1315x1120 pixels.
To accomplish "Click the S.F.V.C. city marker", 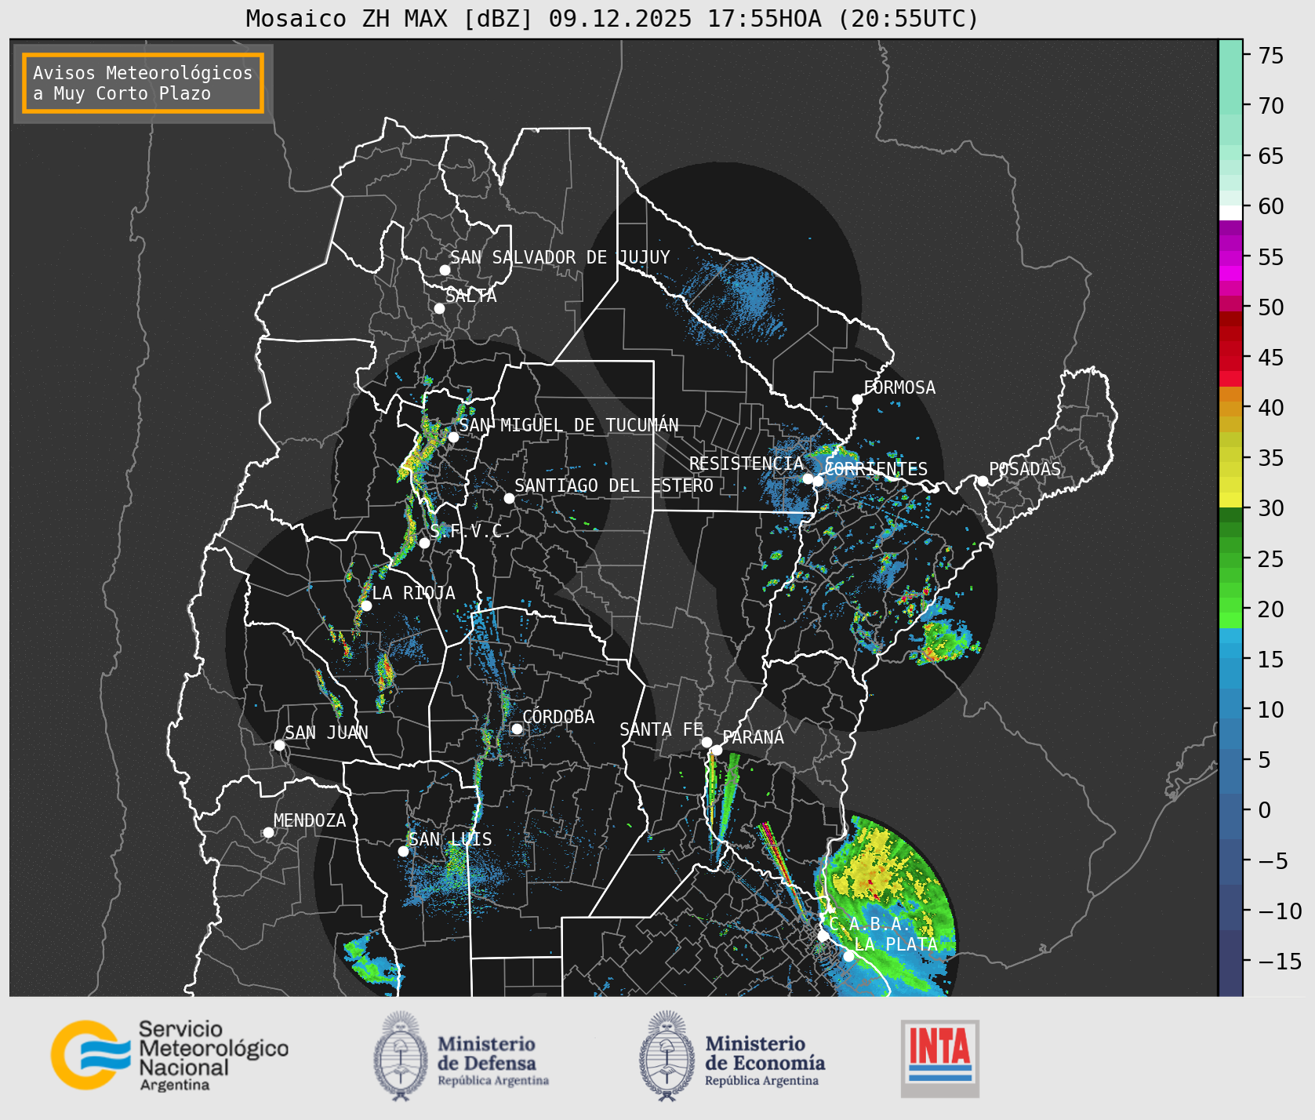I will coord(424,543).
